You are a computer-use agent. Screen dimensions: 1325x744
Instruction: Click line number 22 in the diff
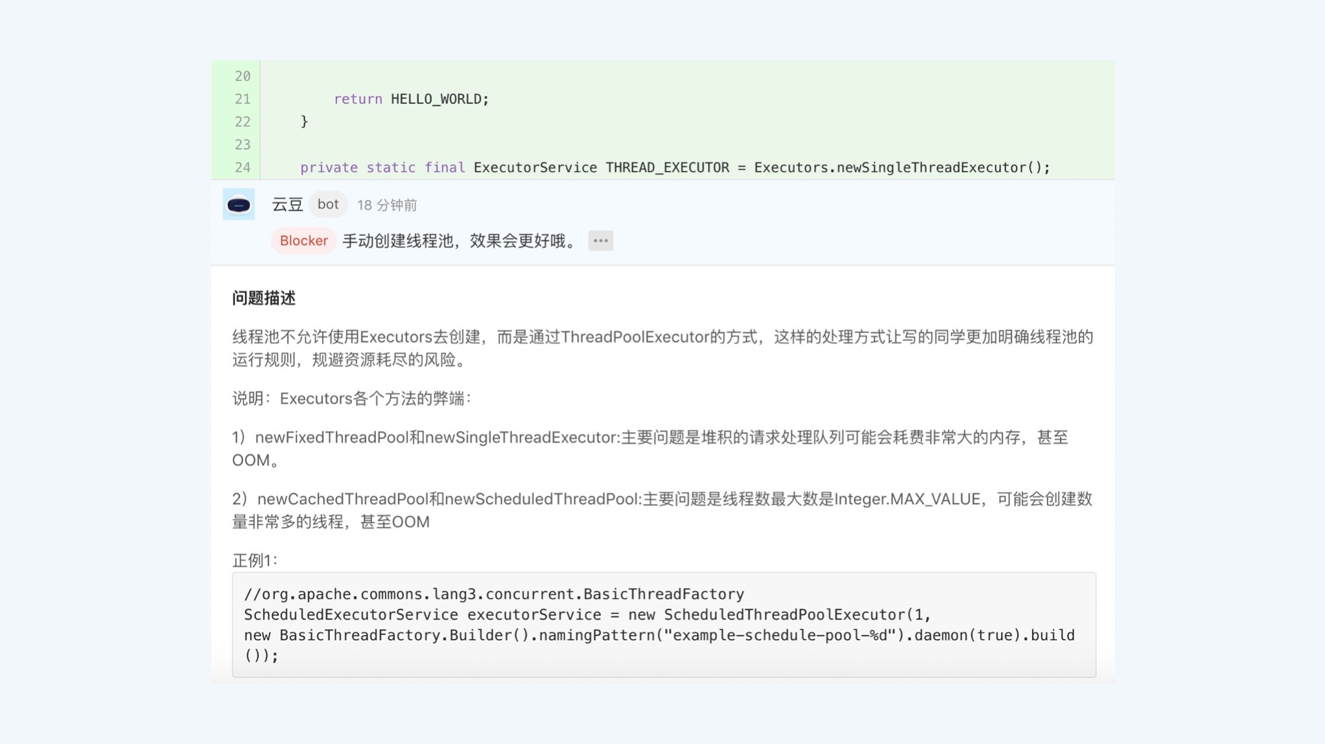[x=242, y=122]
